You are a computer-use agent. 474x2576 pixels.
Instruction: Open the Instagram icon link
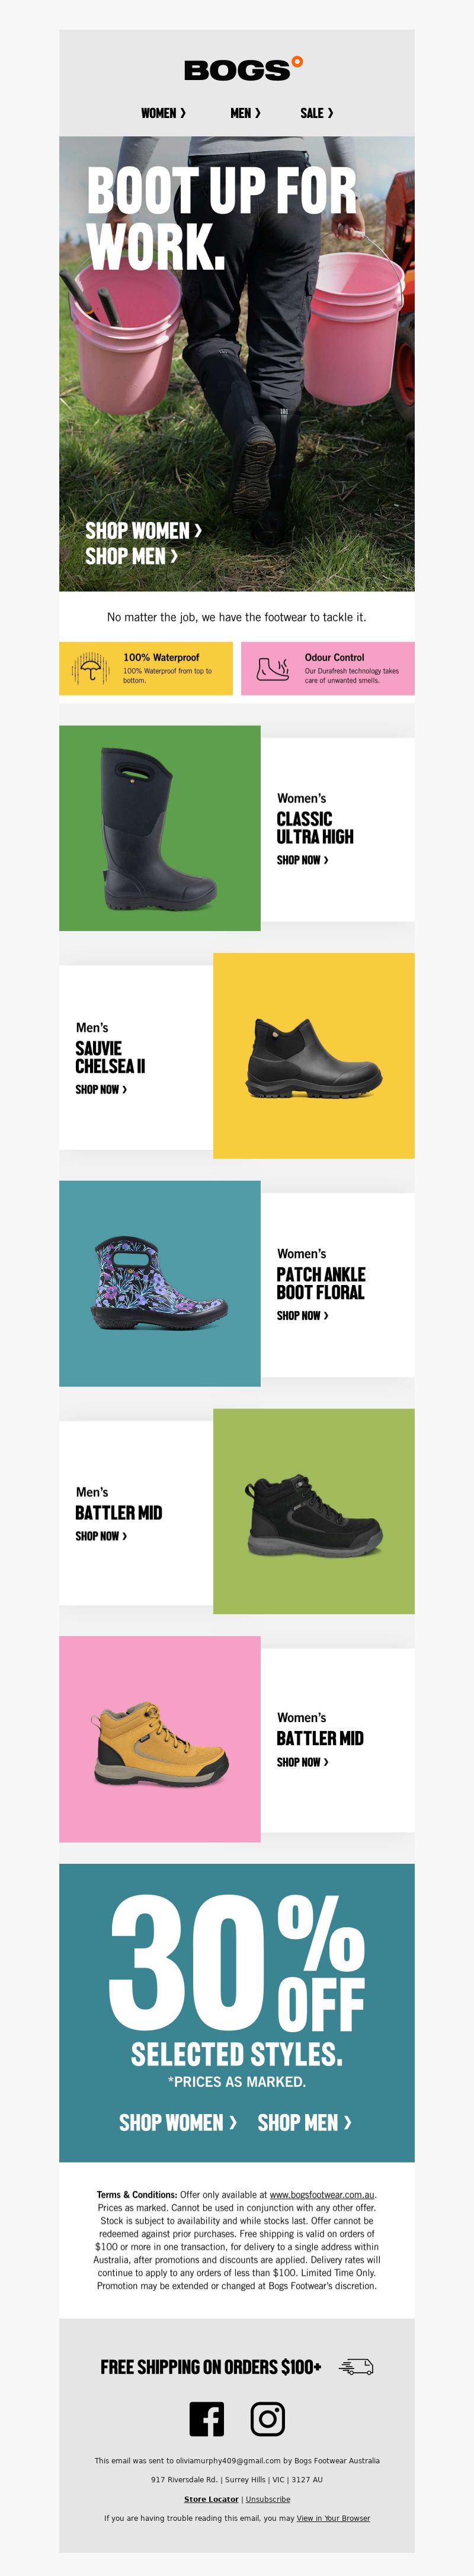point(267,2418)
